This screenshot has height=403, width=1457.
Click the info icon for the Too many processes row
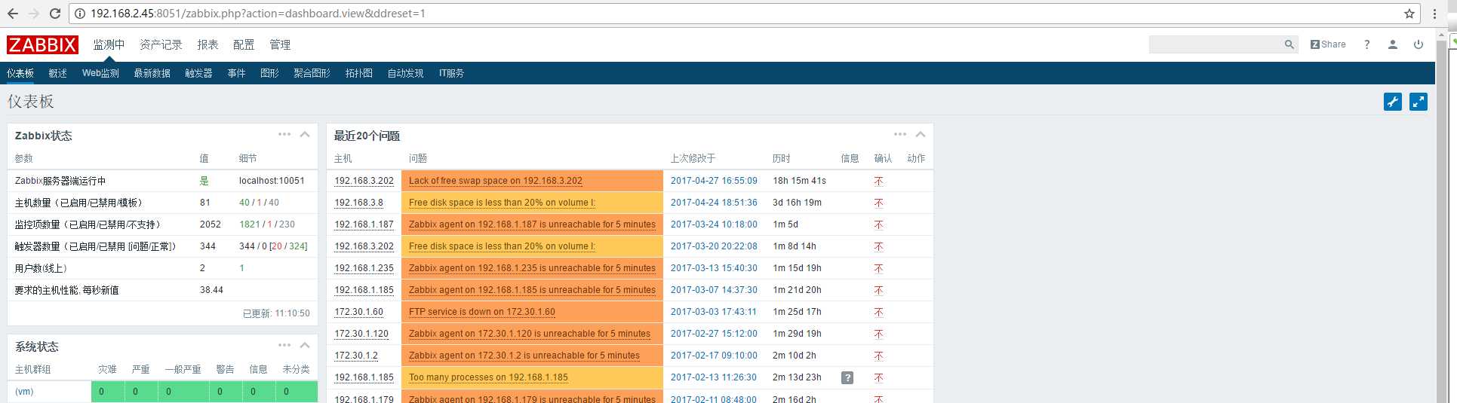tap(847, 378)
